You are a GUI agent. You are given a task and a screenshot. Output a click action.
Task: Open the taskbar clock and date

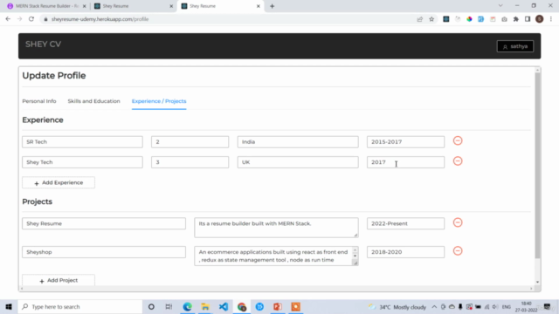coord(526,307)
